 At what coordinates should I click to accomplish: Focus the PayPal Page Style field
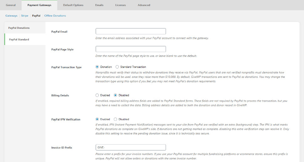coord(131,49)
